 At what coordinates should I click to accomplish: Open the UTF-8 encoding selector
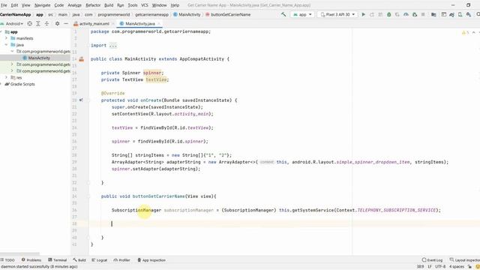(440, 267)
